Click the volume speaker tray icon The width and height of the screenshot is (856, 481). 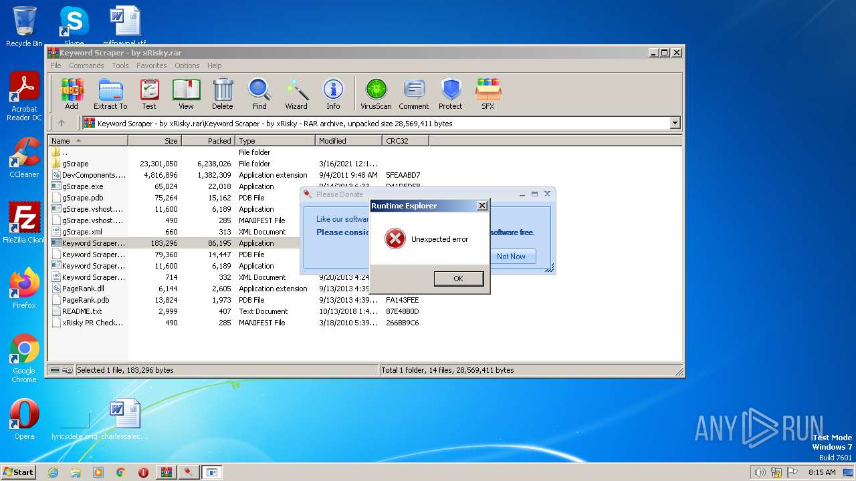[x=760, y=472]
